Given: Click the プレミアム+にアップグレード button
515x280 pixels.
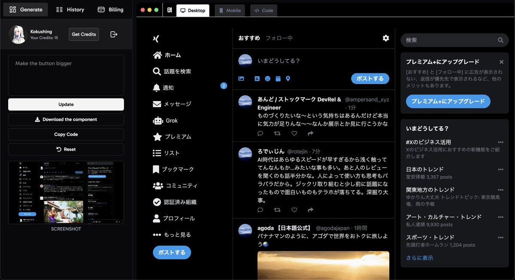Looking at the screenshot, I should [x=448, y=101].
